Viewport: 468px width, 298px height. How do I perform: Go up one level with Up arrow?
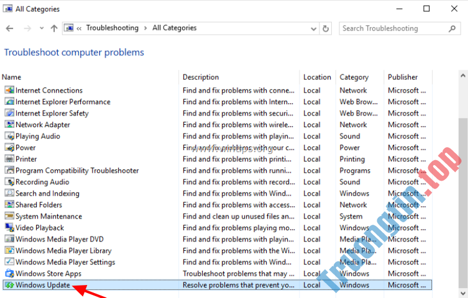pos(54,29)
